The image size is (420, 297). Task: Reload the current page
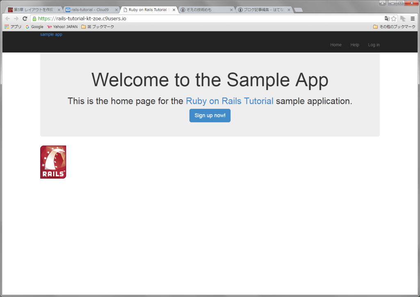click(25, 18)
